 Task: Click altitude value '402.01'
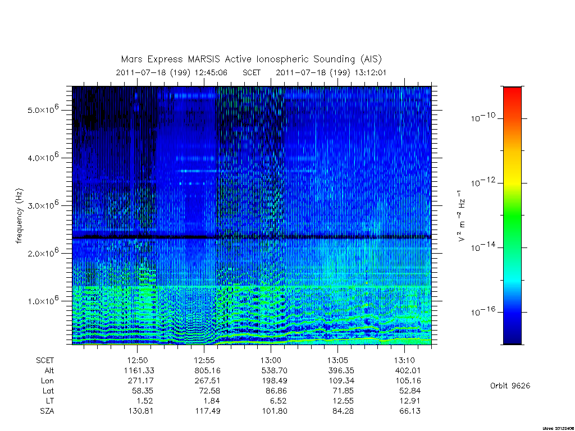click(x=408, y=370)
